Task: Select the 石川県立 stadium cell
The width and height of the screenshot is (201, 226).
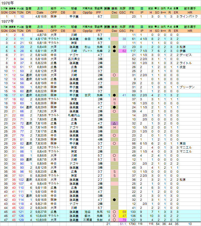Action: (74, 59)
